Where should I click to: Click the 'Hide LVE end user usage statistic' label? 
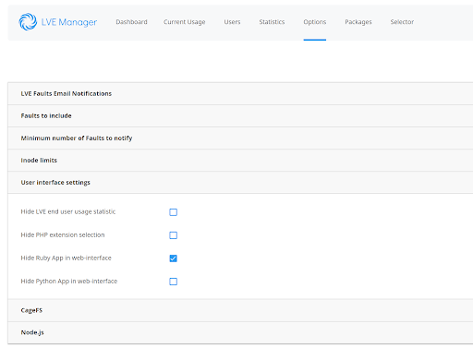[x=68, y=211]
